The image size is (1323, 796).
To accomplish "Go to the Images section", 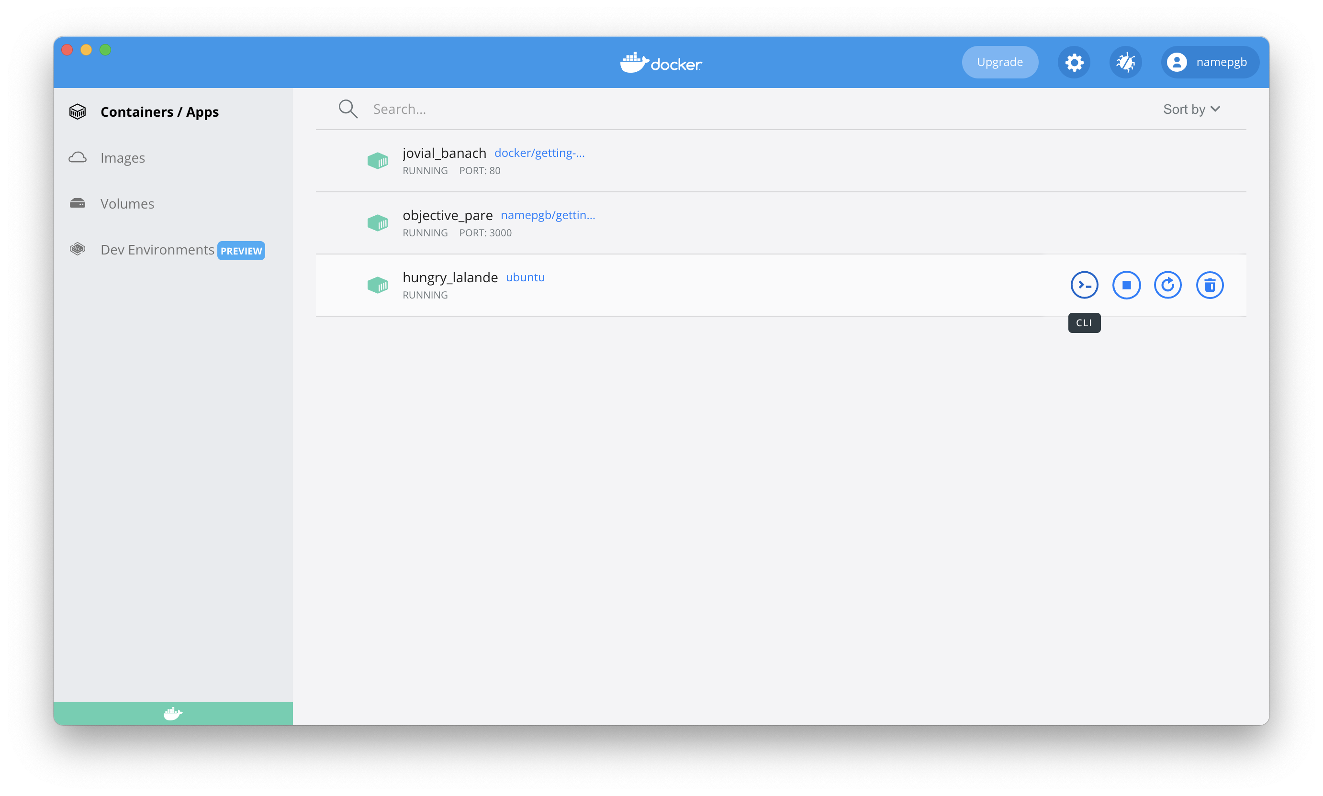I will pyautogui.click(x=123, y=158).
